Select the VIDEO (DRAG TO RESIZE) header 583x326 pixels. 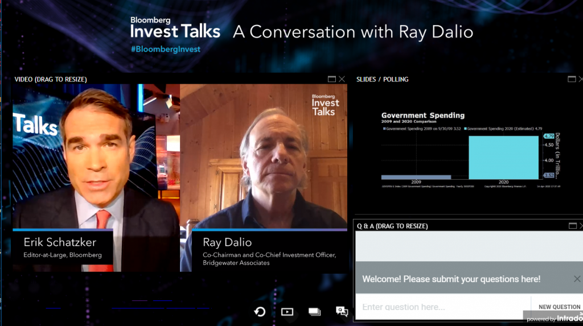point(51,79)
